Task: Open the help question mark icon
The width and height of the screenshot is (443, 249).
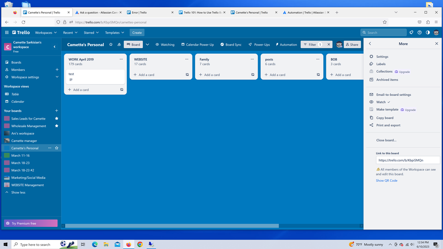Action: 419,32
